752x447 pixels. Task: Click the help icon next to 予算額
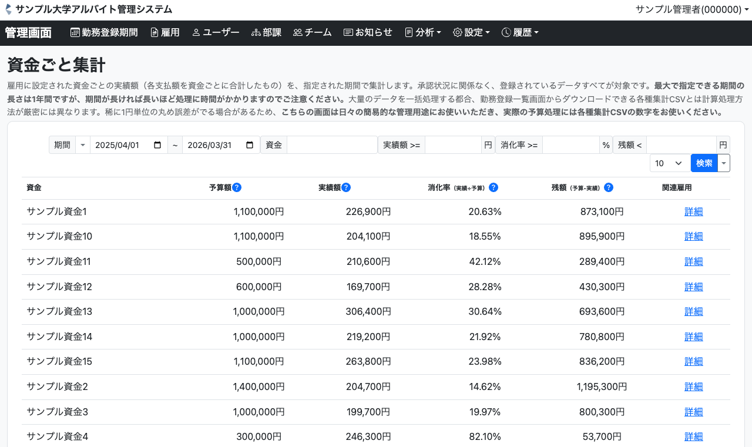point(237,187)
